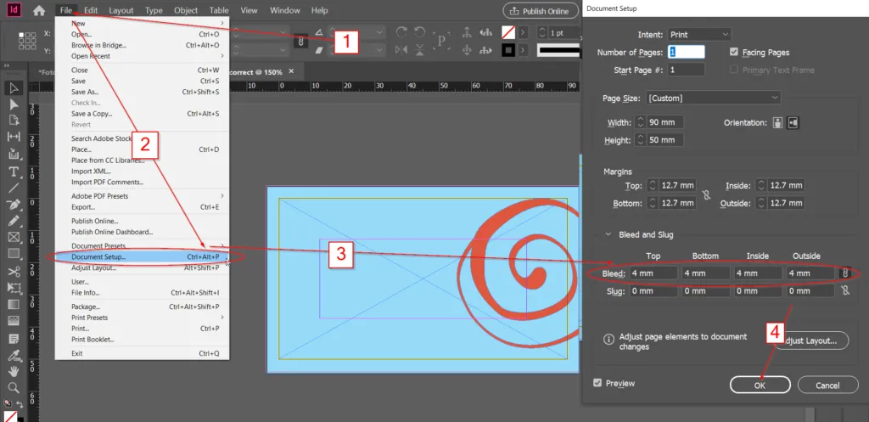
Task: Click the OK button
Action: pyautogui.click(x=760, y=385)
